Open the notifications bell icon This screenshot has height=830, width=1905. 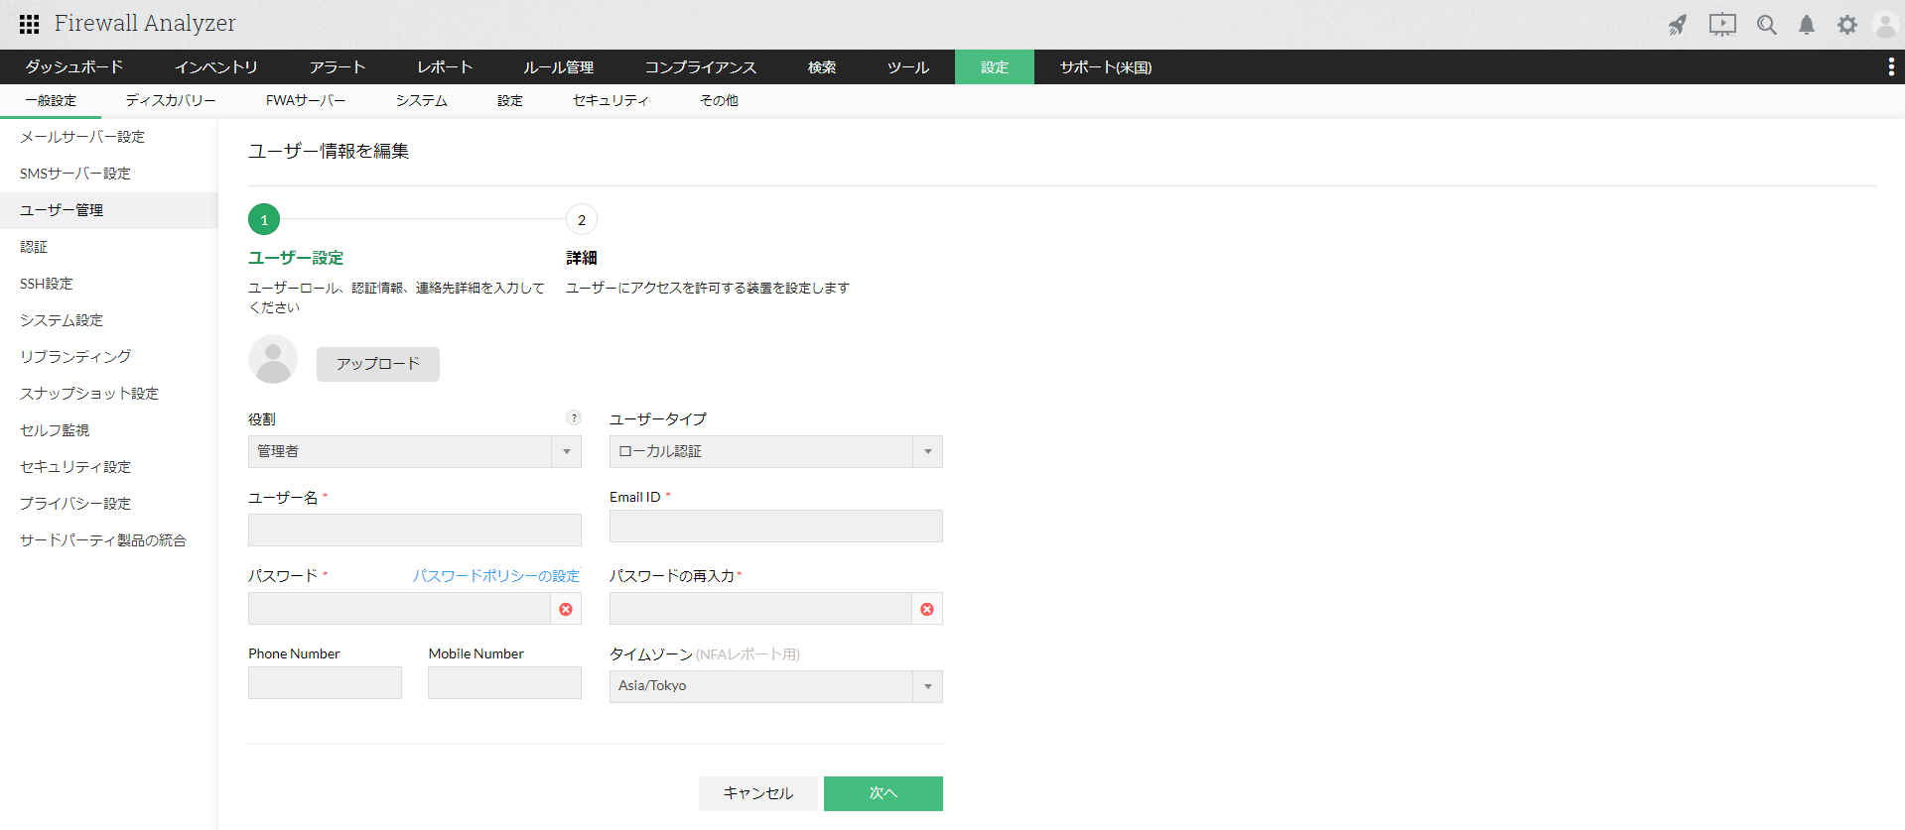(x=1807, y=25)
